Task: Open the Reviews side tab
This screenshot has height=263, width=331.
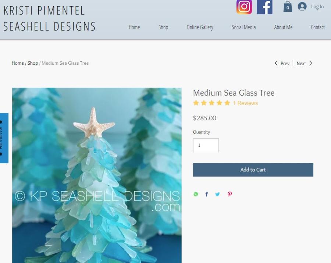Action: click(x=4, y=138)
